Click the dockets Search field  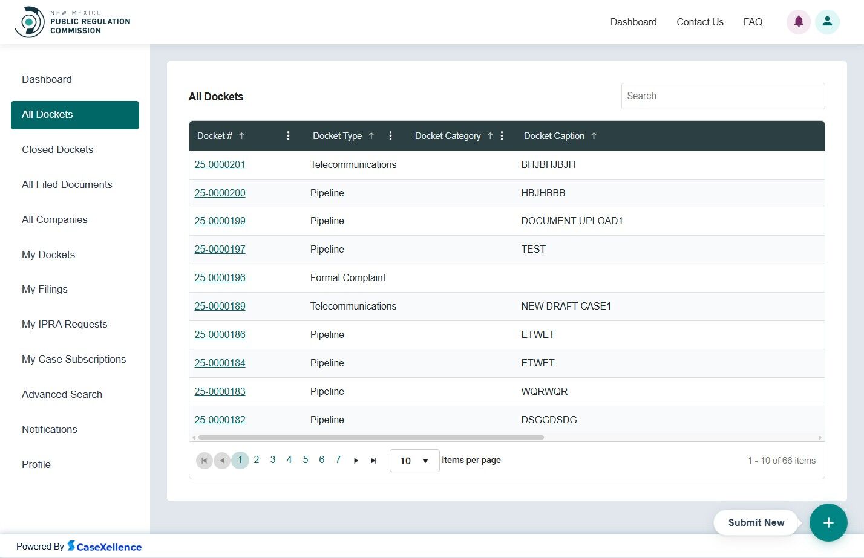pos(722,96)
